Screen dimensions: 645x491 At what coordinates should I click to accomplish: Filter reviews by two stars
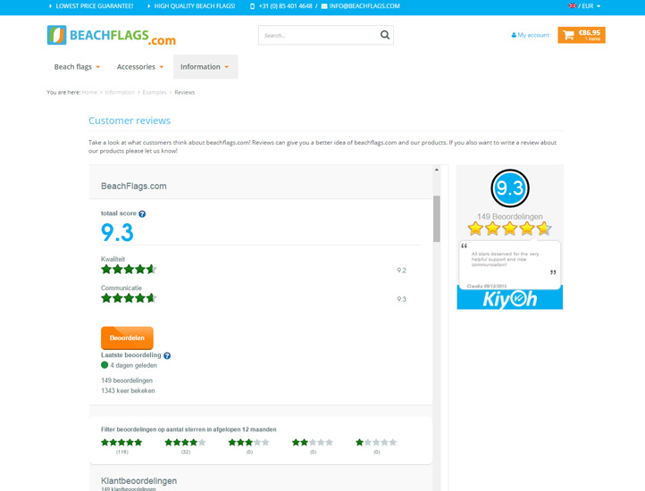pyautogui.click(x=313, y=443)
